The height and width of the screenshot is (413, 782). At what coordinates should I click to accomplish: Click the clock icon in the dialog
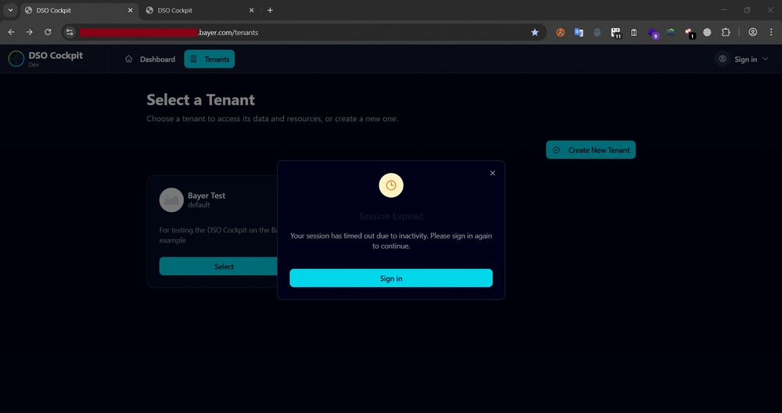[x=391, y=185]
